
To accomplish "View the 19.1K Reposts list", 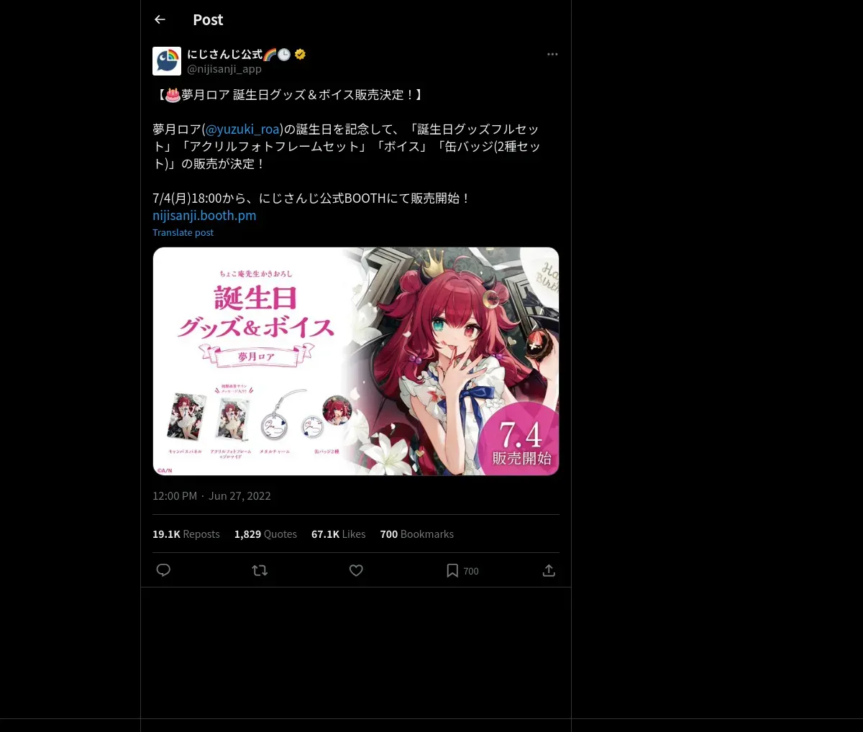I will 186,534.
